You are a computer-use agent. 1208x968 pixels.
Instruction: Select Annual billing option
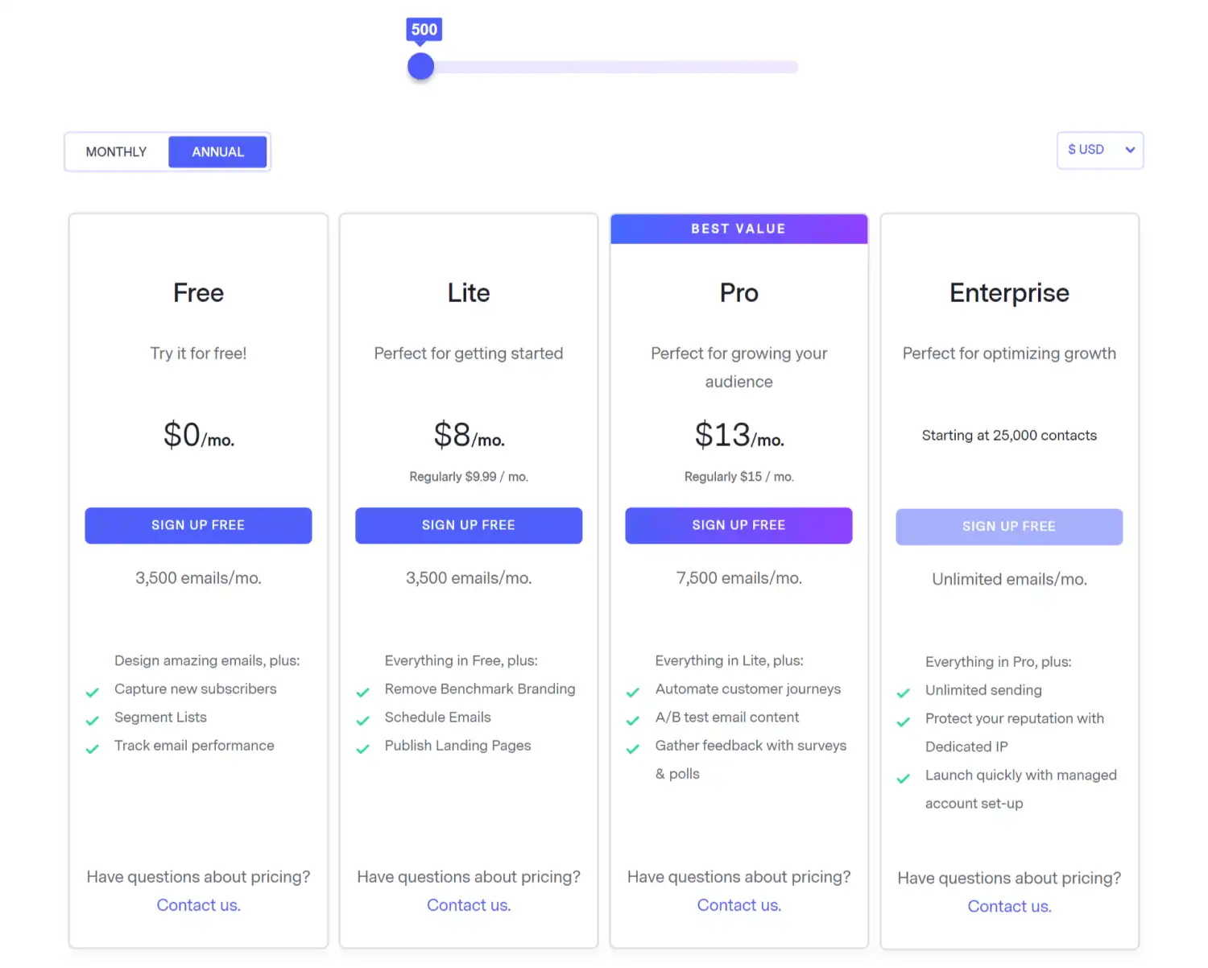[x=217, y=152]
